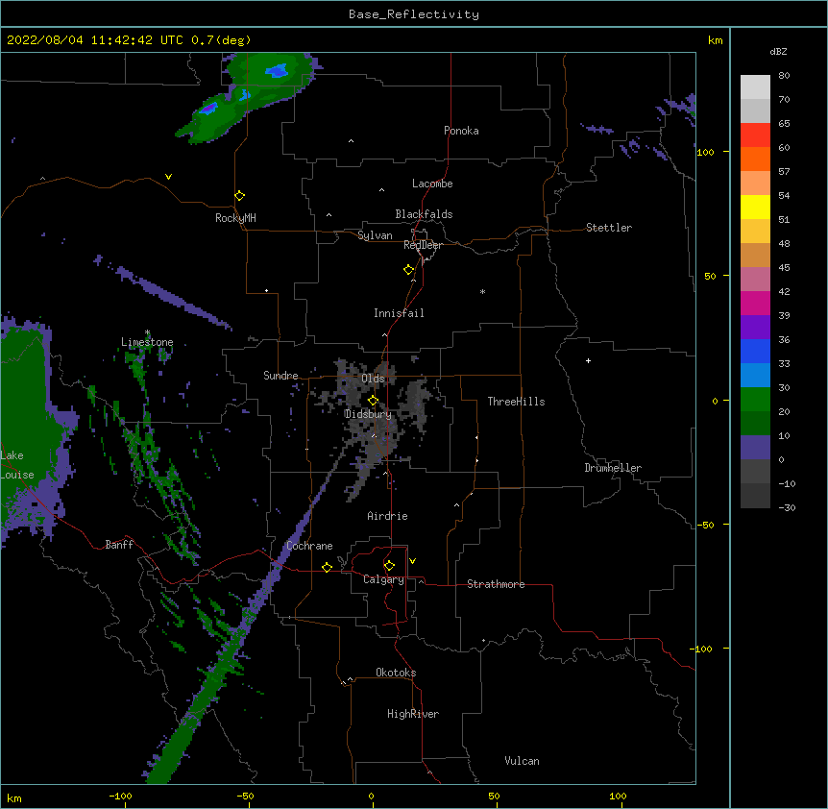Click the Blackfalds label
The height and width of the screenshot is (809, 828).
click(424, 214)
